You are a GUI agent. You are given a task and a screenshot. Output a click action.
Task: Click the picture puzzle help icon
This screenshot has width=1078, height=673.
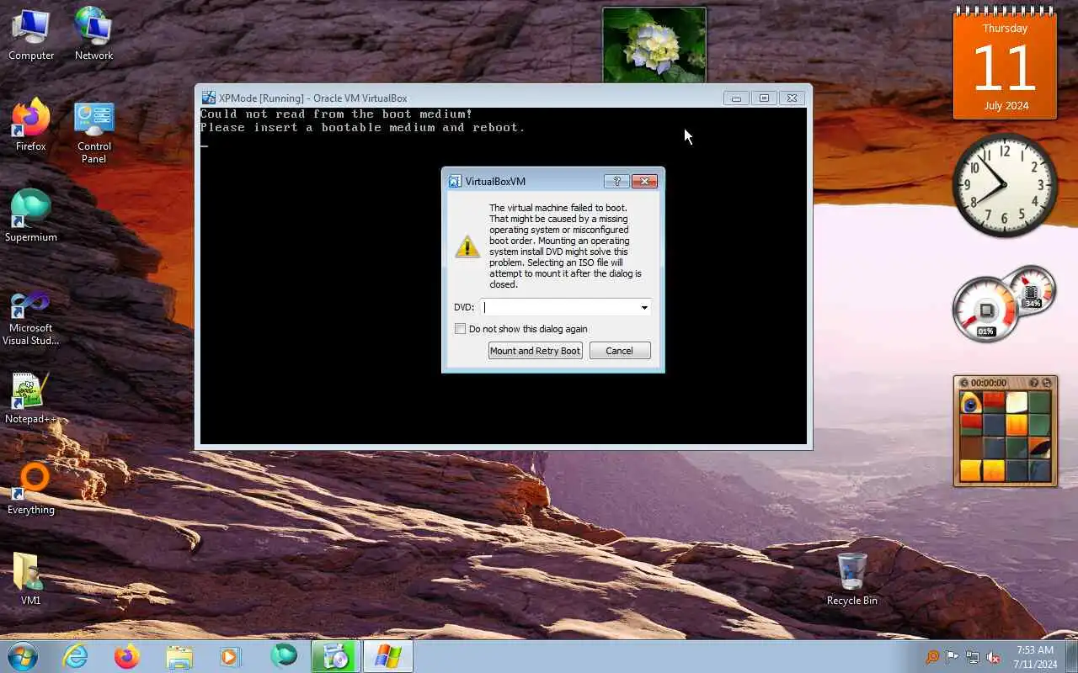click(1033, 383)
